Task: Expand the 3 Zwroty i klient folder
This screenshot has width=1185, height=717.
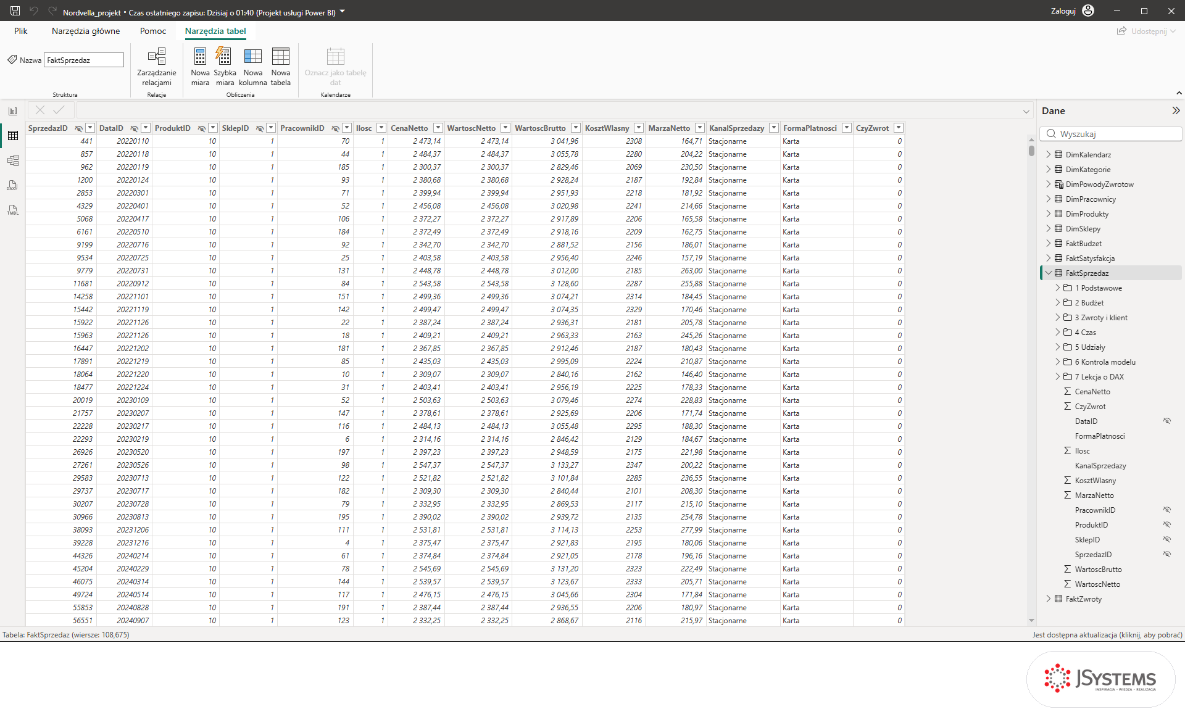Action: (1057, 317)
